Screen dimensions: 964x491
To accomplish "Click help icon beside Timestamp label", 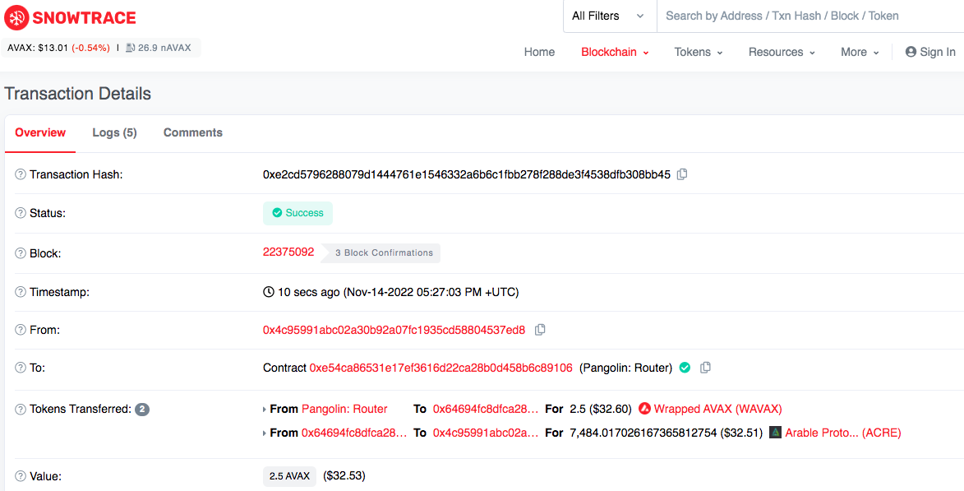I will 21,292.
